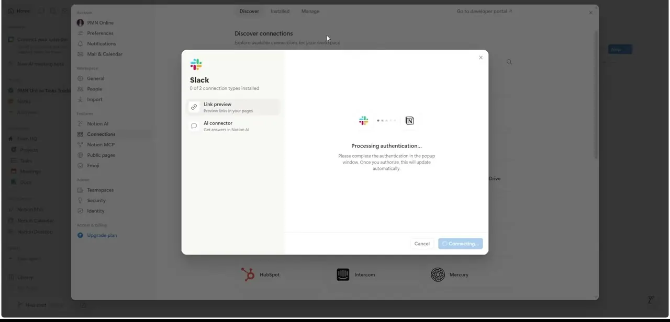Click the Teamspaces icon
Viewport: 670px width, 322px height.
(x=80, y=190)
